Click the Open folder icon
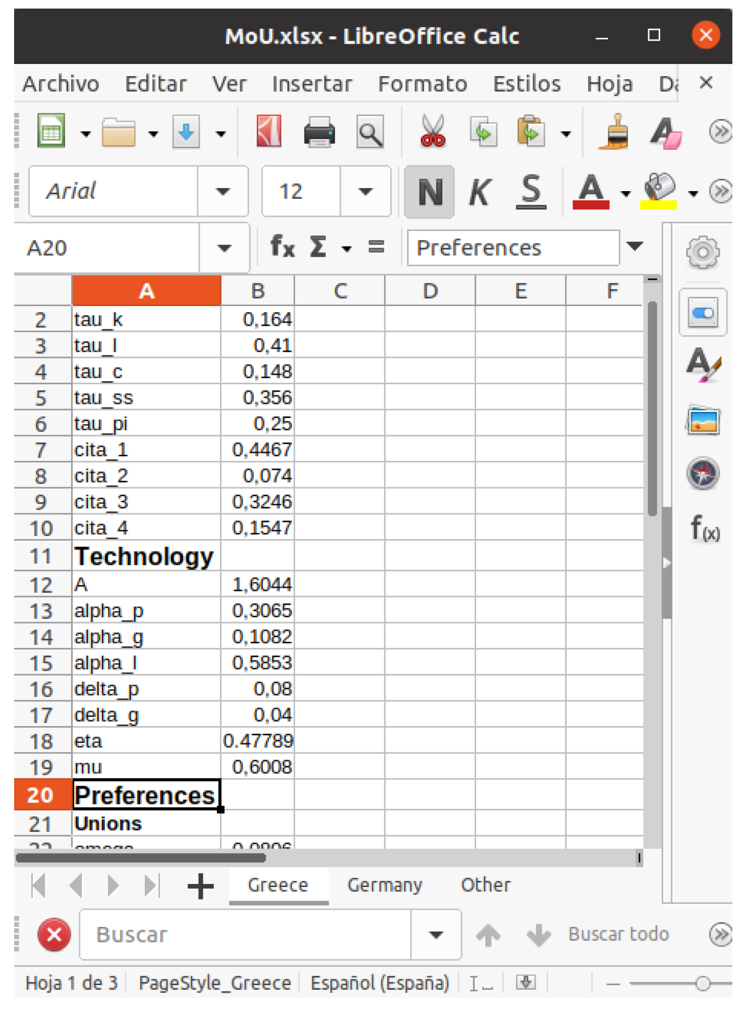Viewport: 747px width, 1010px height. (119, 133)
